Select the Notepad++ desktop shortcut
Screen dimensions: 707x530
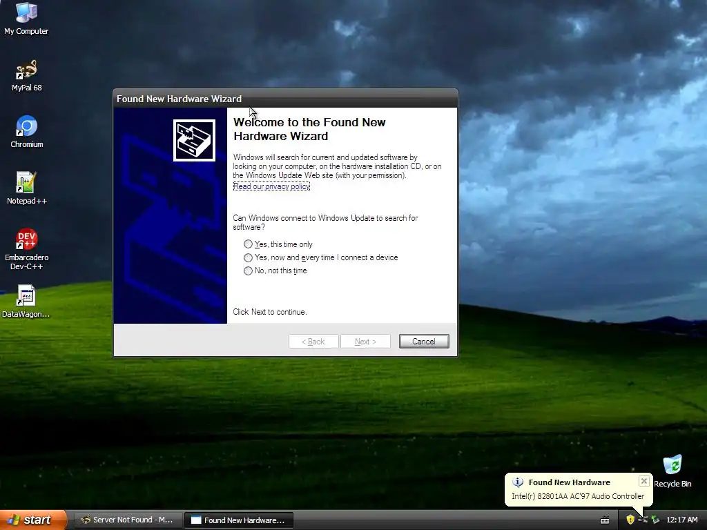click(x=27, y=189)
